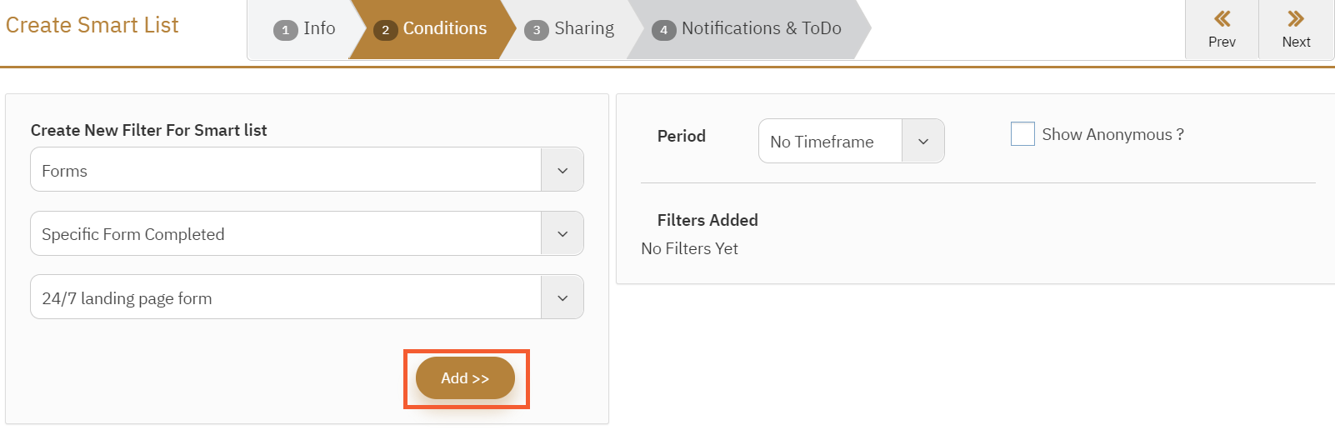The image size is (1335, 435).
Task: Click the arrow beside Specific Form Completed
Action: (562, 234)
